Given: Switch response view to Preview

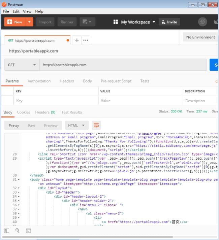Looking at the screenshot, I should point(51,126).
